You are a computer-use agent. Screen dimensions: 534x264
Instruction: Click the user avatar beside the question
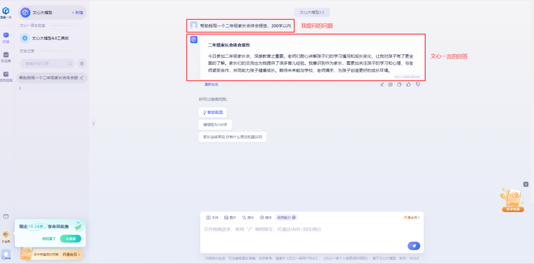point(194,25)
